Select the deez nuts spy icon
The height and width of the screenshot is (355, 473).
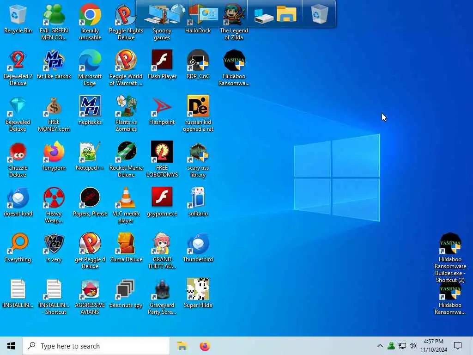coord(126,294)
